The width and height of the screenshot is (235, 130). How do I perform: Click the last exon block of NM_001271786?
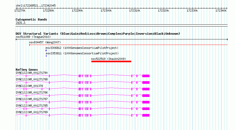click(146, 96)
